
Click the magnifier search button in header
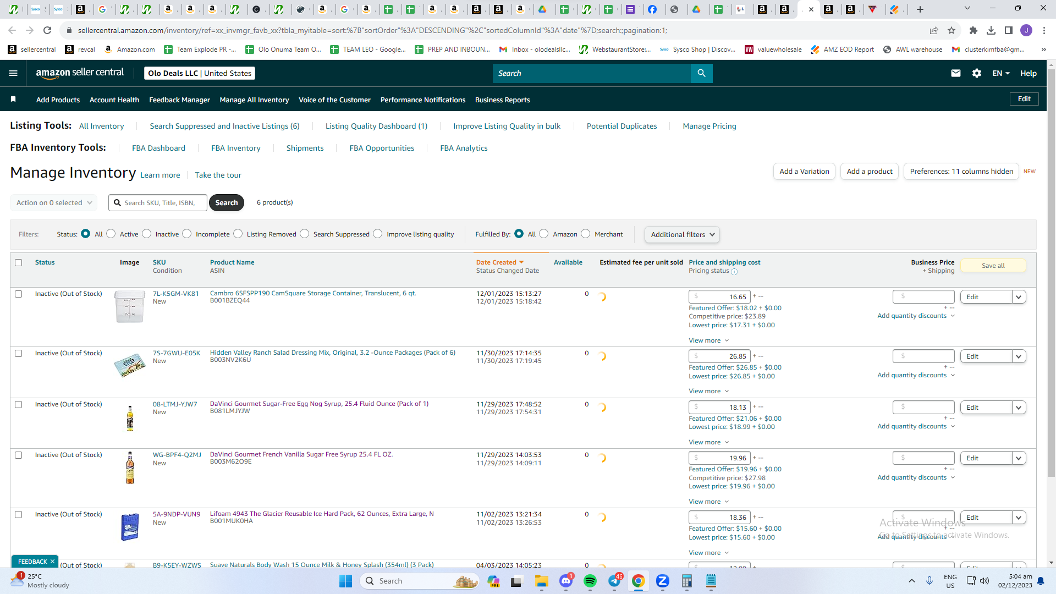(x=701, y=73)
